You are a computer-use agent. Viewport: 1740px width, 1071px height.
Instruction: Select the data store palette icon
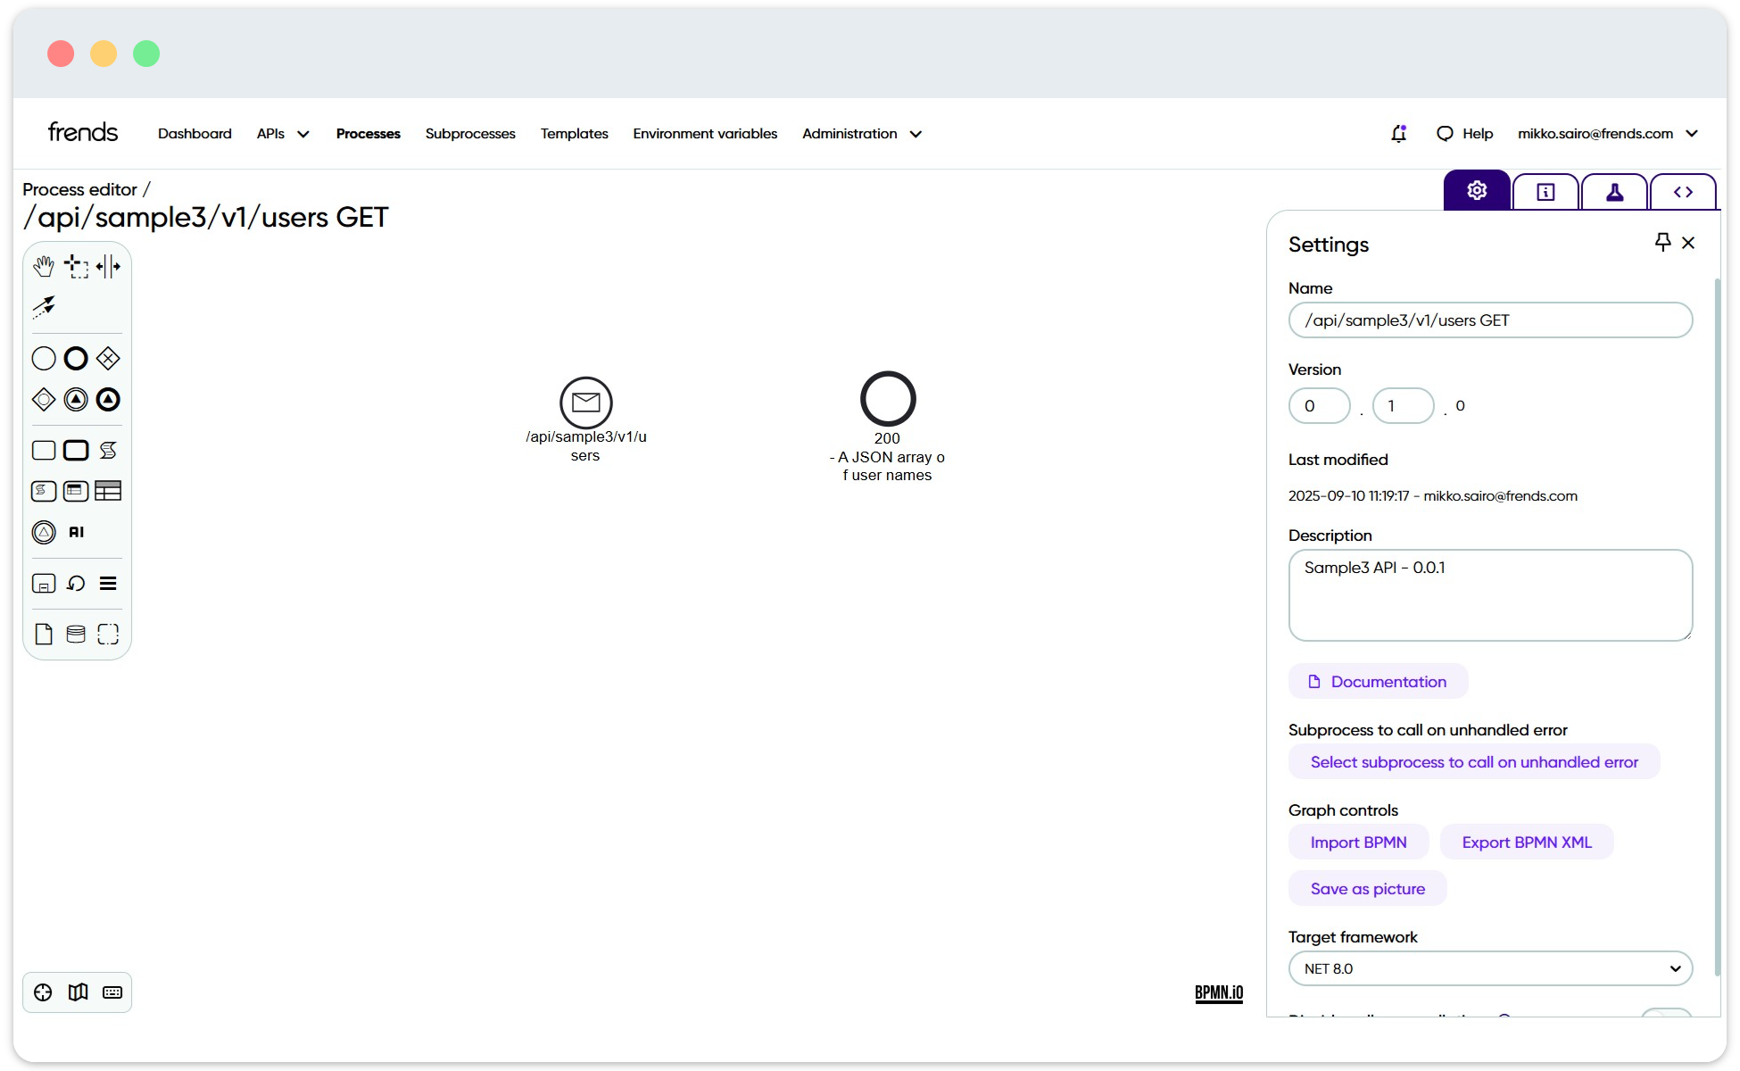point(76,635)
